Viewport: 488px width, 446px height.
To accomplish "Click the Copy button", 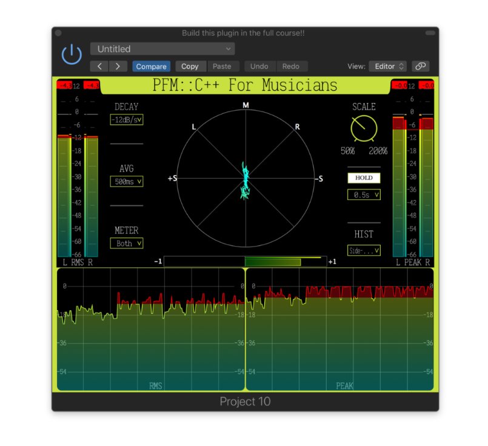I will coord(190,66).
